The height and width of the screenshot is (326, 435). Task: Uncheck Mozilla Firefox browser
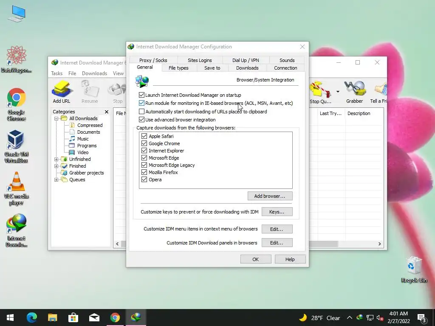coord(144,172)
